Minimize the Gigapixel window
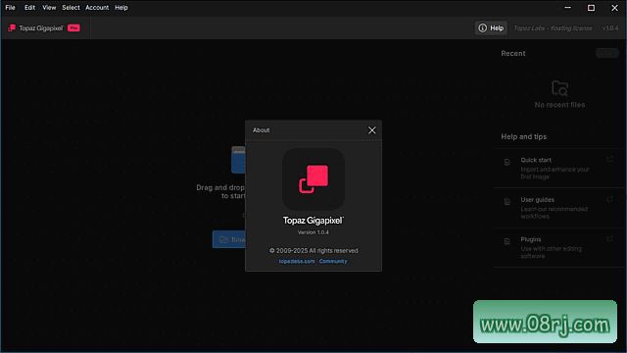 click(x=567, y=8)
